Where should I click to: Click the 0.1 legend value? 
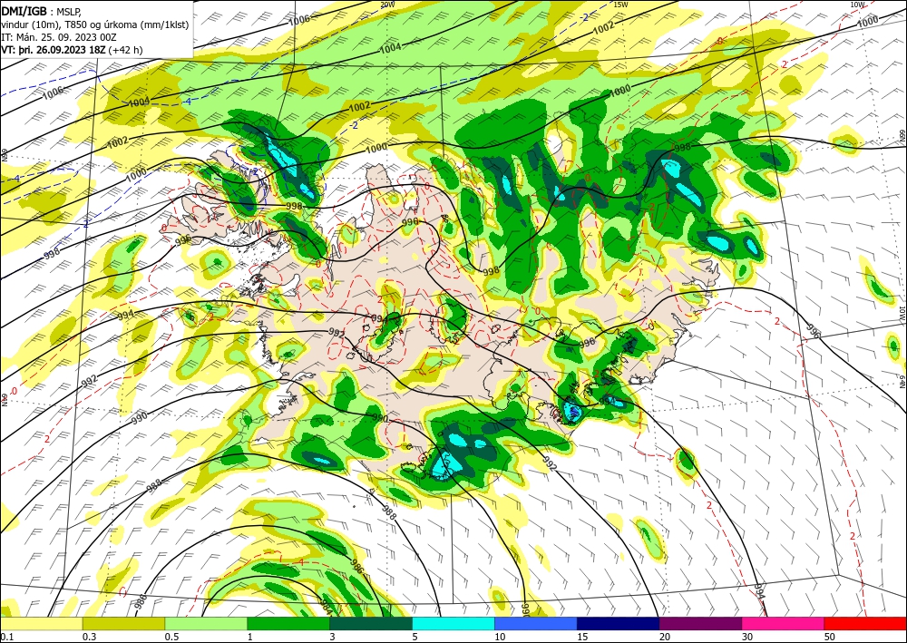7,637
